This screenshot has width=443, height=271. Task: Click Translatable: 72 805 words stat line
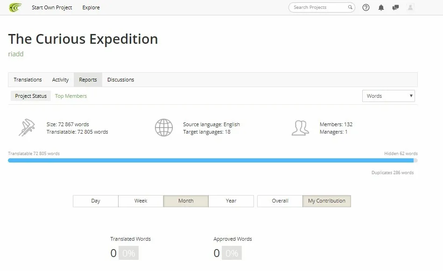coord(77,132)
